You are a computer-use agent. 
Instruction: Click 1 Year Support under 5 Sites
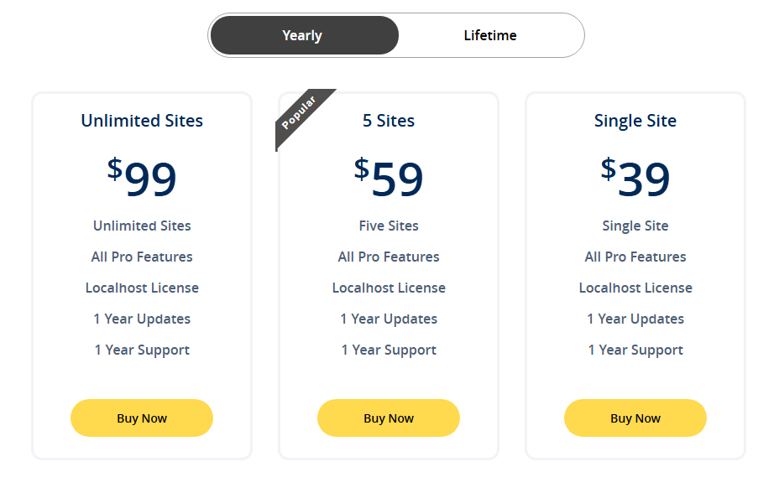388,350
